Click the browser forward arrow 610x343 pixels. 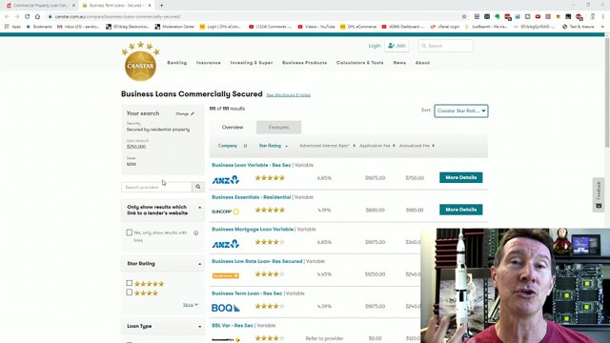pos(17,17)
